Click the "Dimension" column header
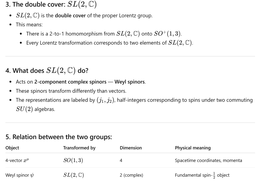The height and width of the screenshot is (182, 258). 131,148
